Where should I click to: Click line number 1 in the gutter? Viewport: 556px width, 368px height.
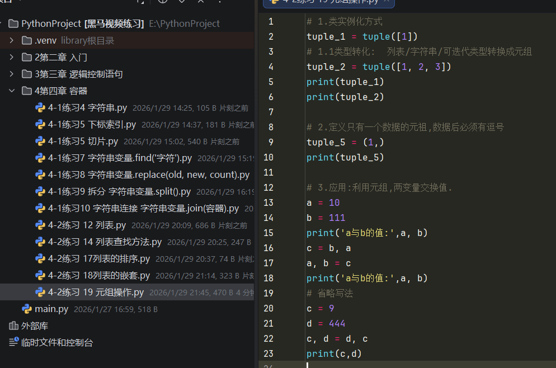click(x=271, y=22)
